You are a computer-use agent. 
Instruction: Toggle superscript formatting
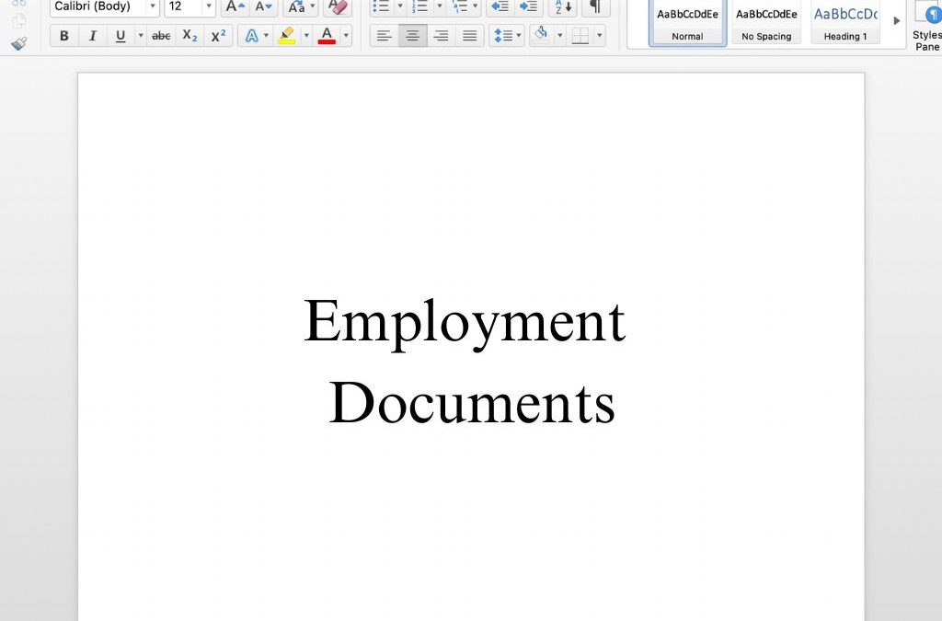click(x=219, y=36)
